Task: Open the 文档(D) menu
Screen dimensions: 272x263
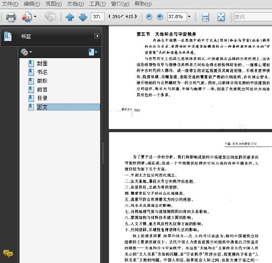Action: pyautogui.click(x=75, y=4)
